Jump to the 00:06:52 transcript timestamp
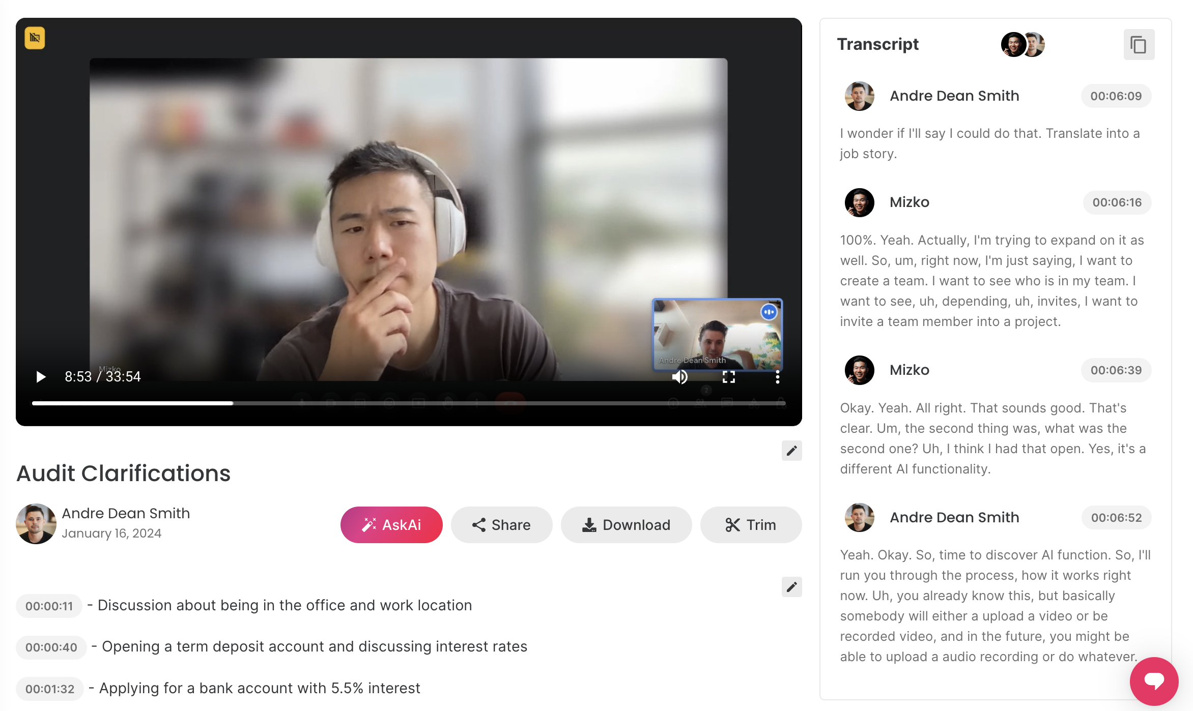The height and width of the screenshot is (711, 1193). pyautogui.click(x=1116, y=518)
